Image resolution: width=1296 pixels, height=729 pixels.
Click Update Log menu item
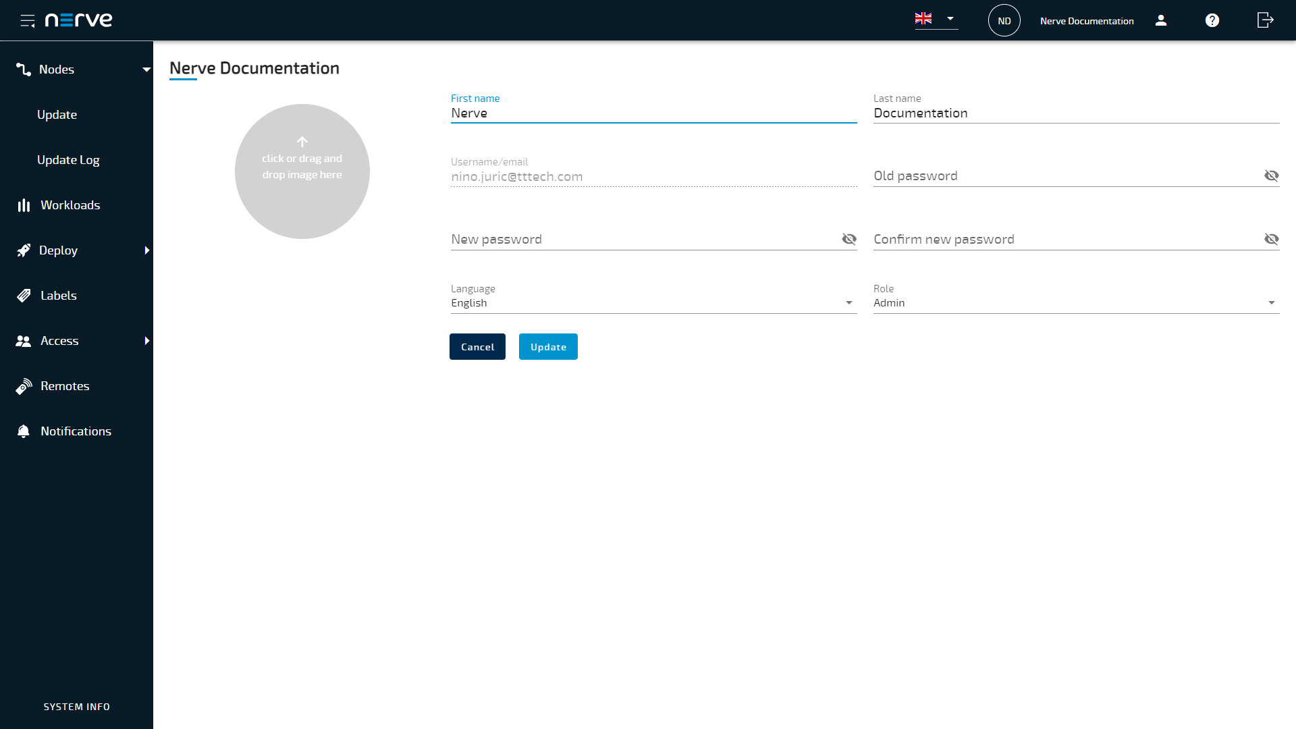point(67,159)
